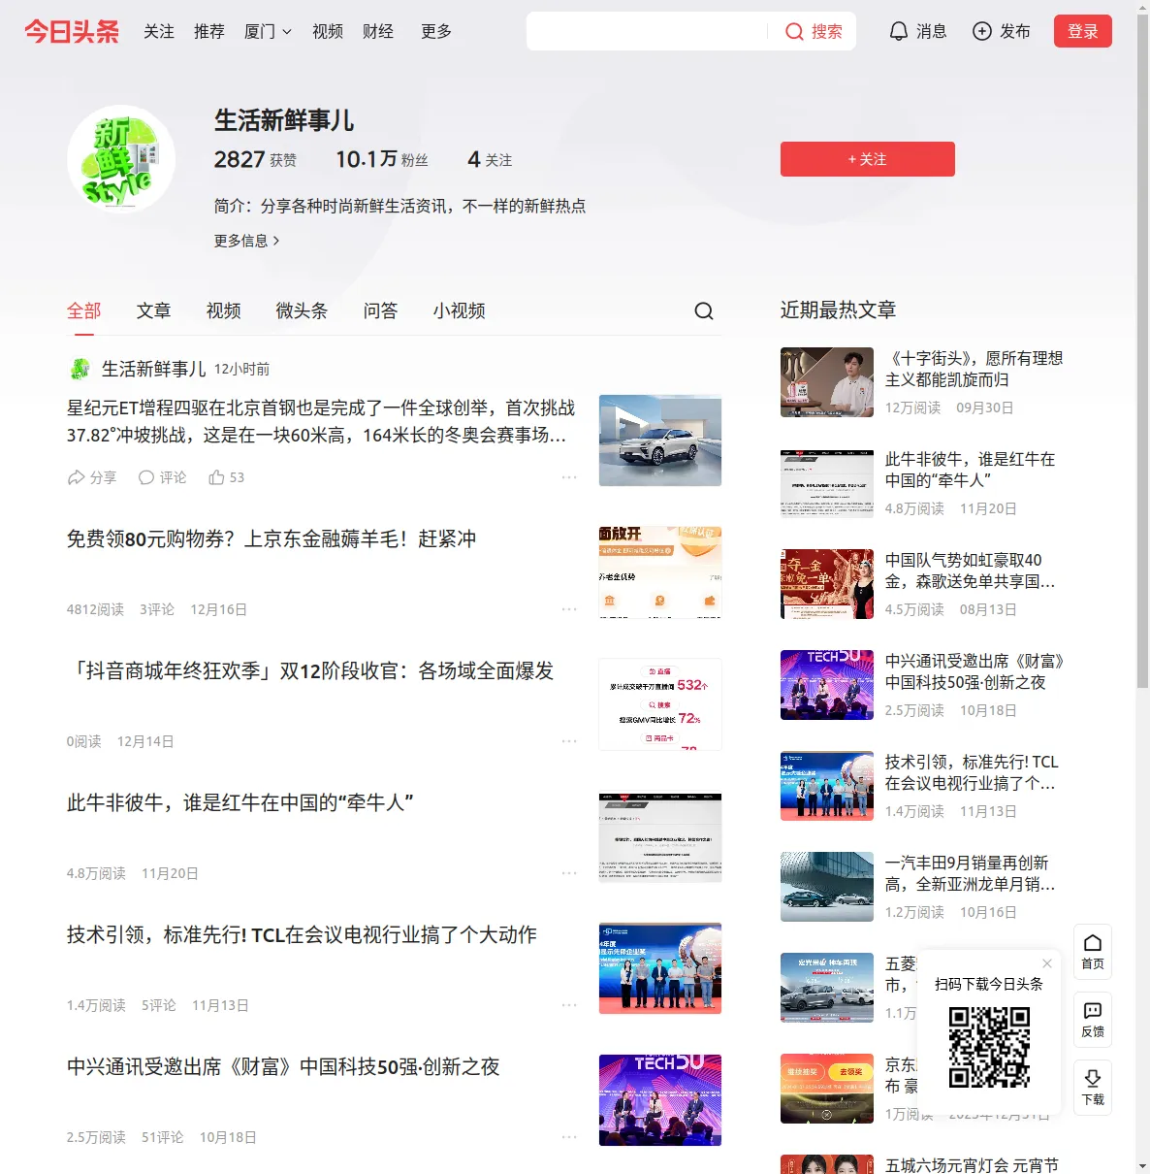Open 推荐 in top navigation

click(209, 32)
